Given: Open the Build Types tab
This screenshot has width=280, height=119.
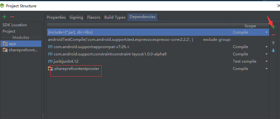Looking at the screenshot, I should (115, 17).
